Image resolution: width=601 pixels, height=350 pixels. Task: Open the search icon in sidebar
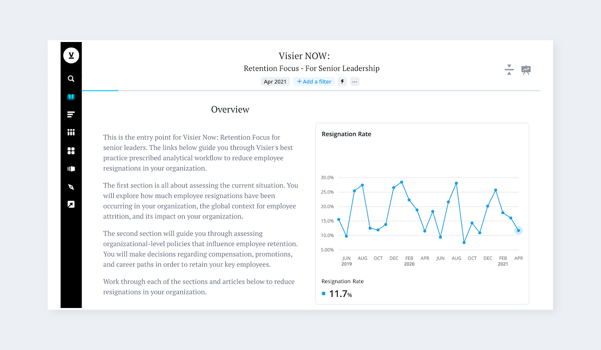pos(71,78)
